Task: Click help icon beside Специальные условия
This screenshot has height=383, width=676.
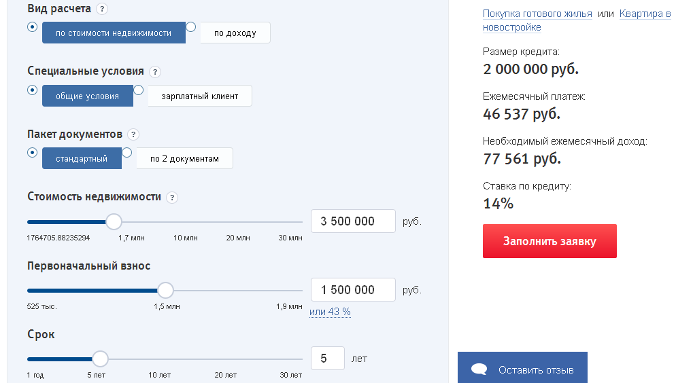Action: pos(155,72)
